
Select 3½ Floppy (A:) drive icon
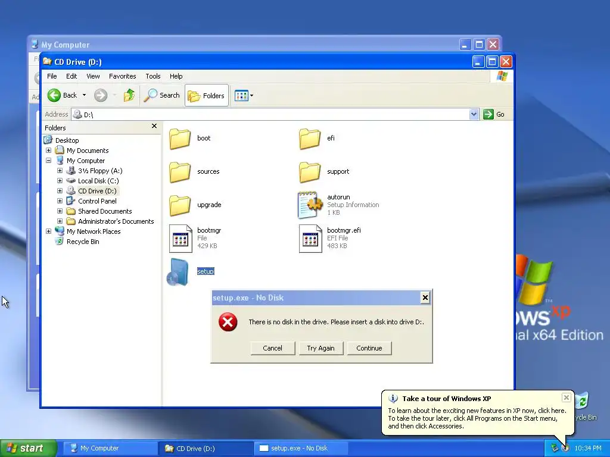click(71, 171)
